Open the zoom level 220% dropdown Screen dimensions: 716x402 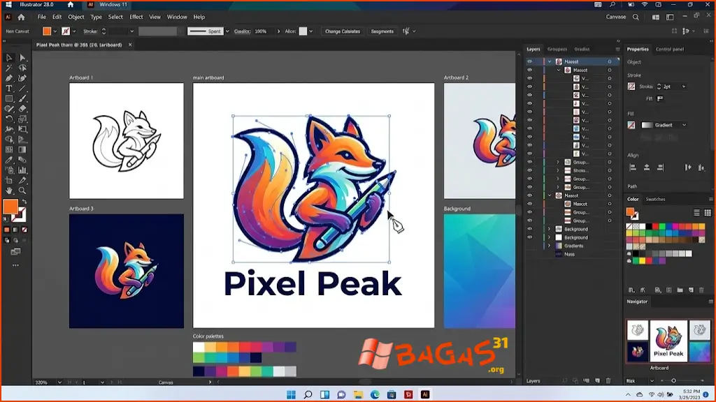click(59, 382)
